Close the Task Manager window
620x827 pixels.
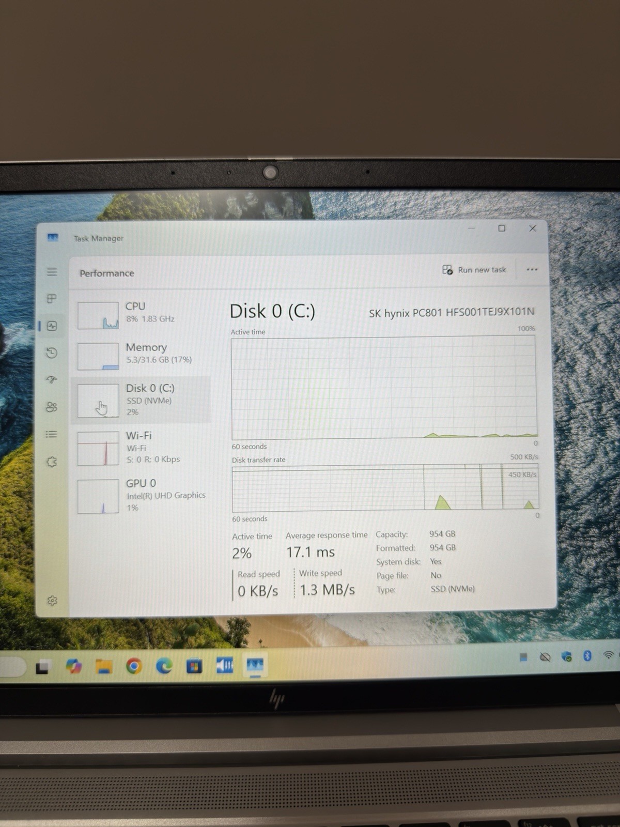pyautogui.click(x=533, y=228)
